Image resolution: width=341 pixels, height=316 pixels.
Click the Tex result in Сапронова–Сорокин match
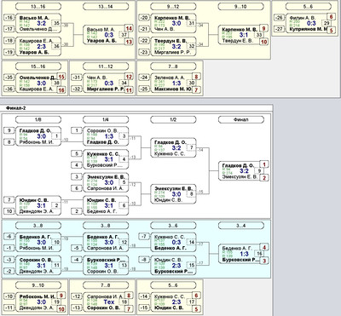pos(109,302)
